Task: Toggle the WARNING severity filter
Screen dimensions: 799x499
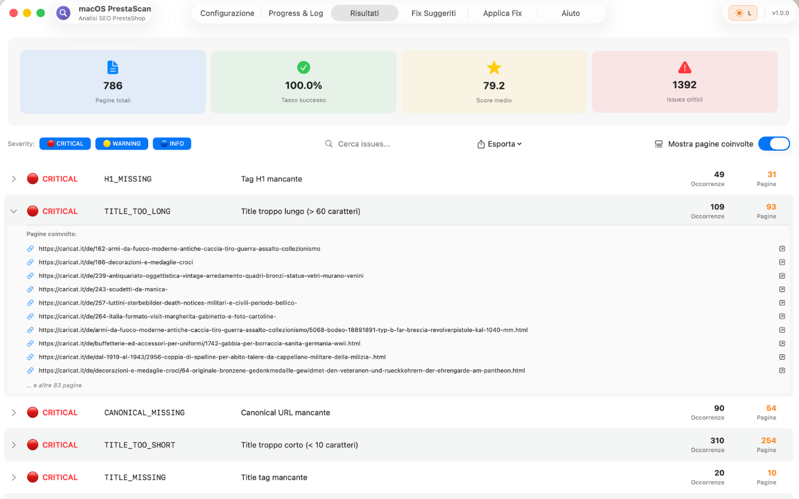Action: coord(122,144)
